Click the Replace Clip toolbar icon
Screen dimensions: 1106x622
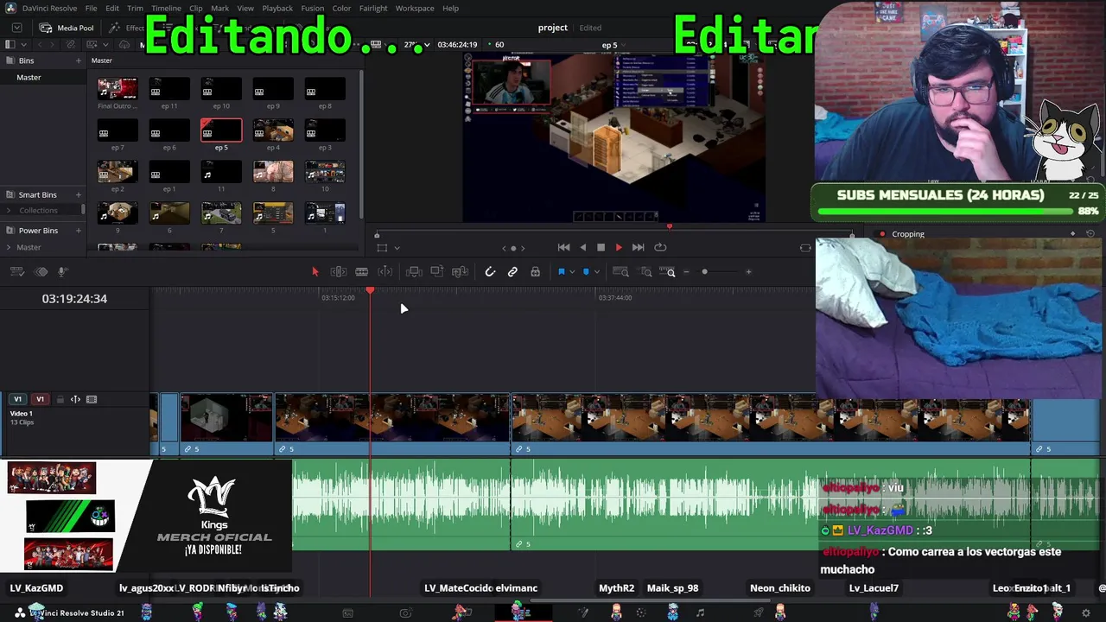[461, 272]
